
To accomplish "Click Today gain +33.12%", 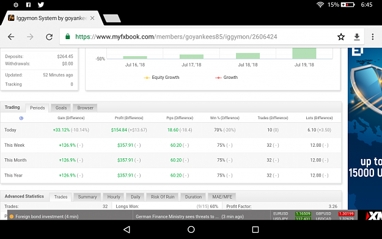I will (61, 130).
